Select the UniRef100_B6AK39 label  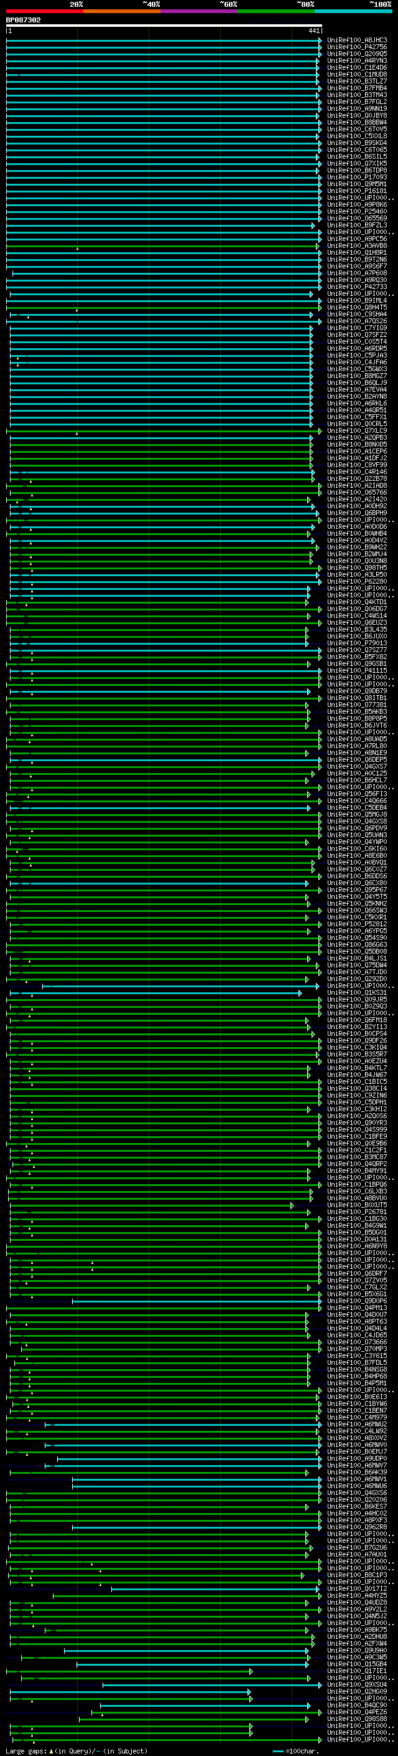(x=357, y=1473)
